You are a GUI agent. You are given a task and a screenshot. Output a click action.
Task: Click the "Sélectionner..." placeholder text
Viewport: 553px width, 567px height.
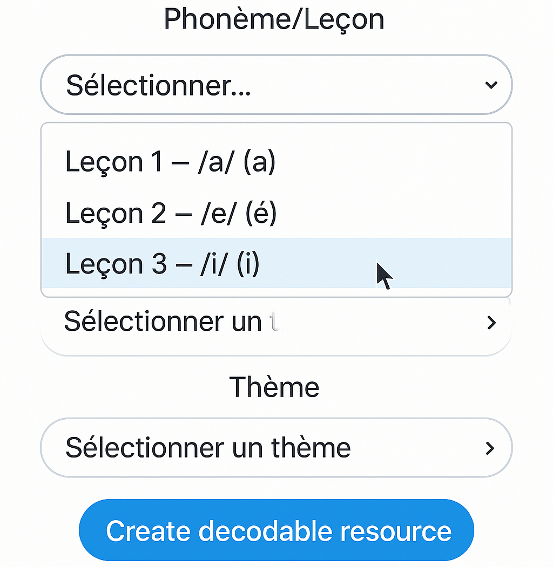[x=158, y=85]
